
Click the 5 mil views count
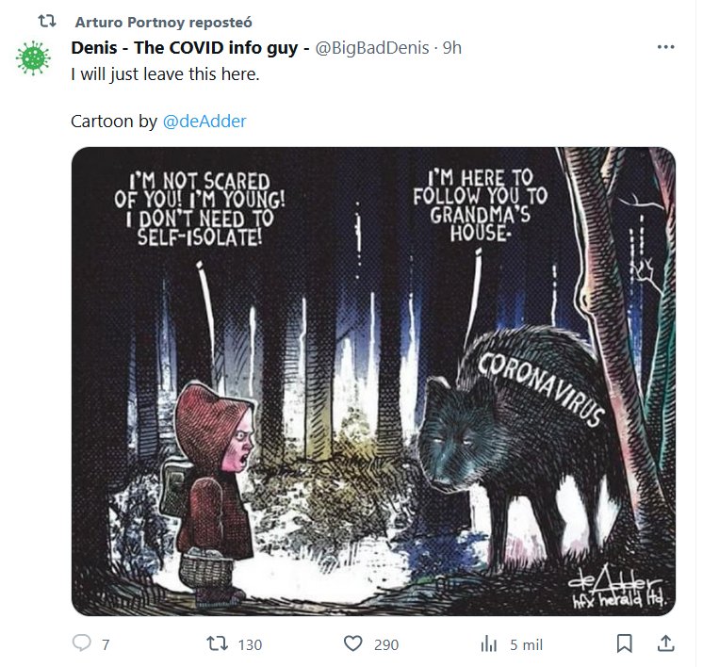point(527,644)
